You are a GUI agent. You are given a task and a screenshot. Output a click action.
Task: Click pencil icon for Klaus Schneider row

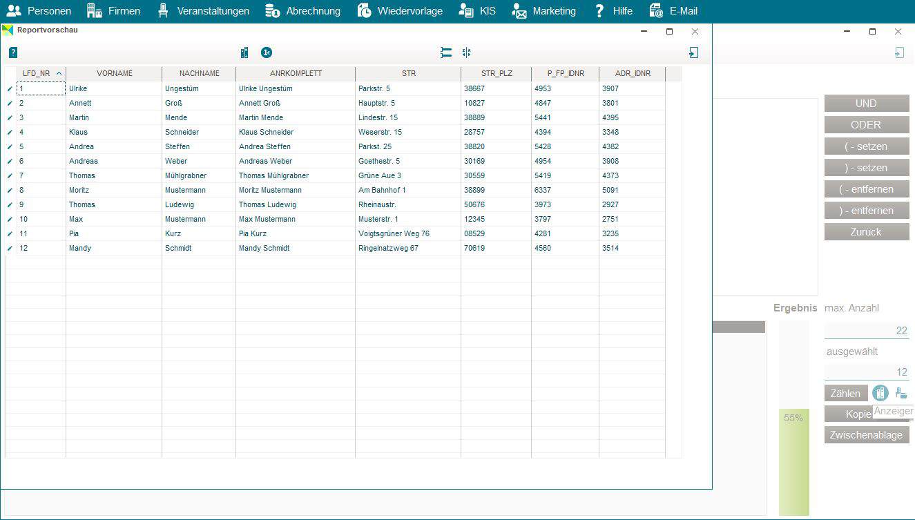tap(10, 133)
